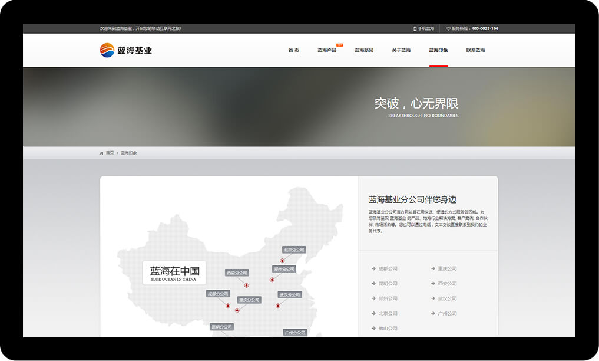Image resolution: width=599 pixels, height=361 pixels.
Task: Click the red map dot for 西安分公司
Action: [x=246, y=285]
